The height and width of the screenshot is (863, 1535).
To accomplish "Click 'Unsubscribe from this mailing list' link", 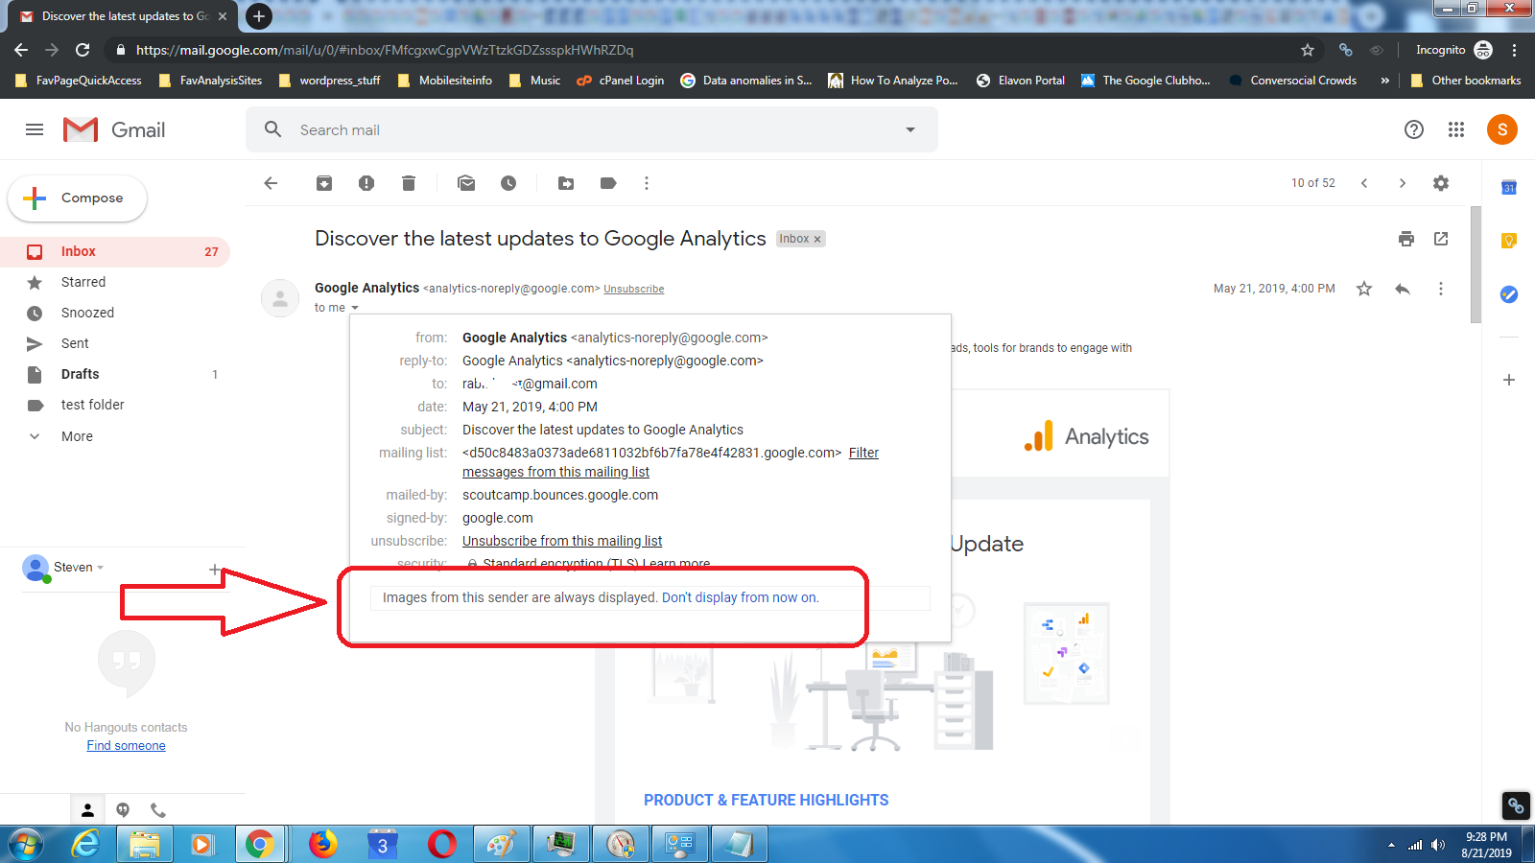I will point(562,541).
